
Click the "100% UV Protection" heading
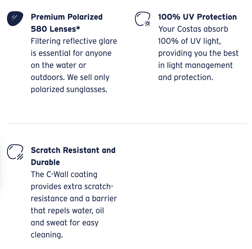click(x=197, y=17)
